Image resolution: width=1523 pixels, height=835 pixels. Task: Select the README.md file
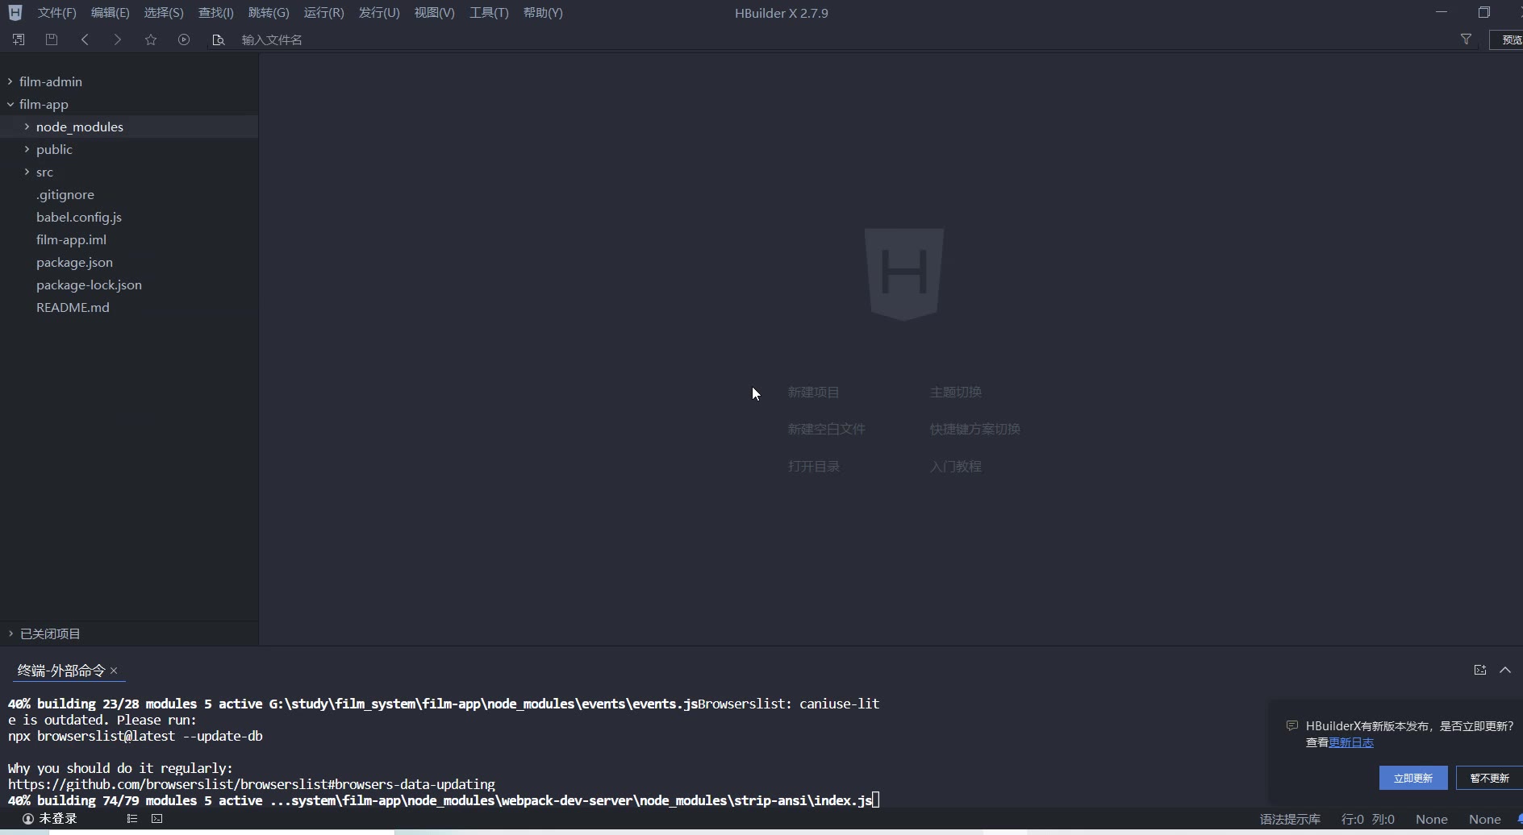click(73, 307)
